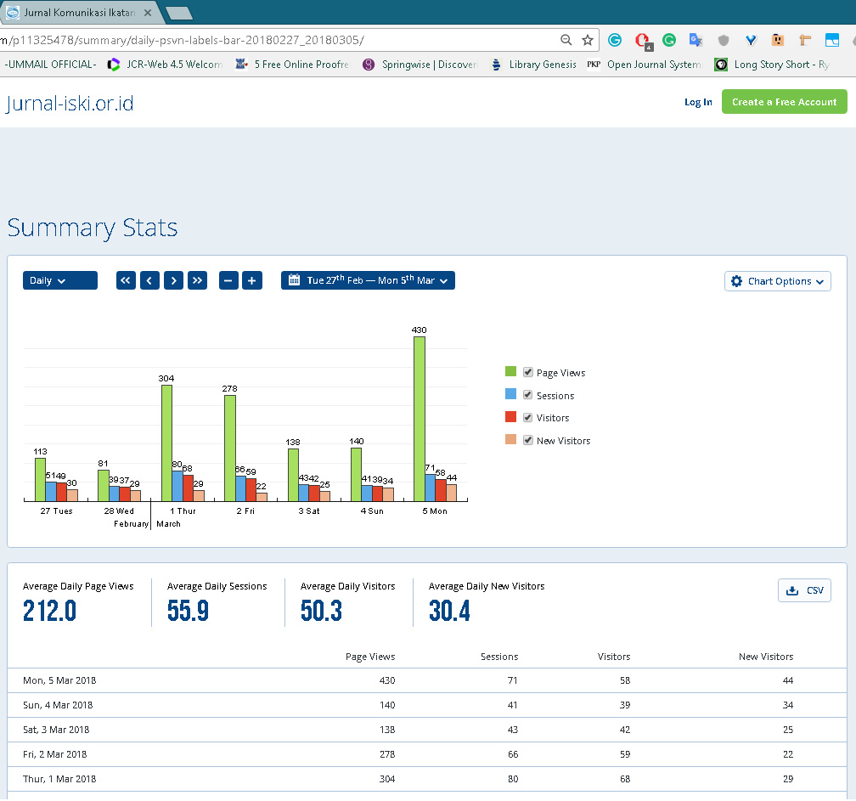Bookmark this page with the star icon
The height and width of the screenshot is (801, 856).
coord(588,40)
